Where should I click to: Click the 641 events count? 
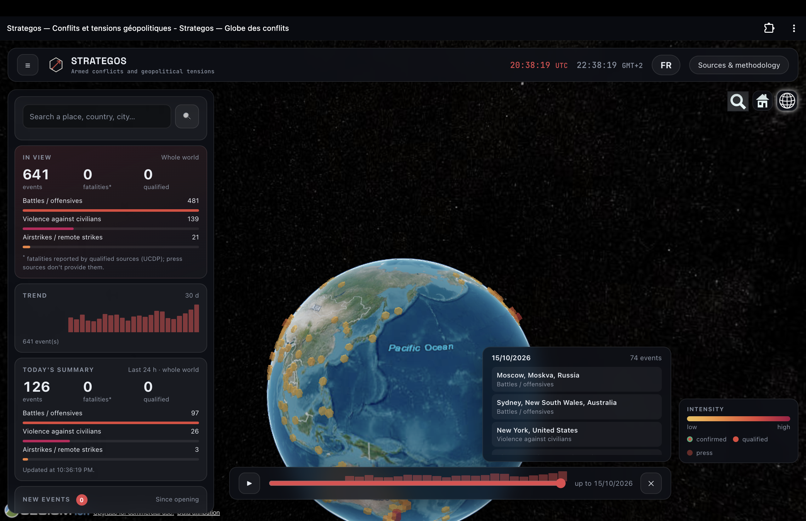pos(36,175)
